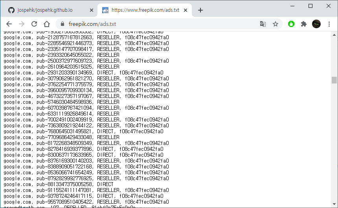Click text pub-6331119926849614
The image size is (338, 208).
65,114
